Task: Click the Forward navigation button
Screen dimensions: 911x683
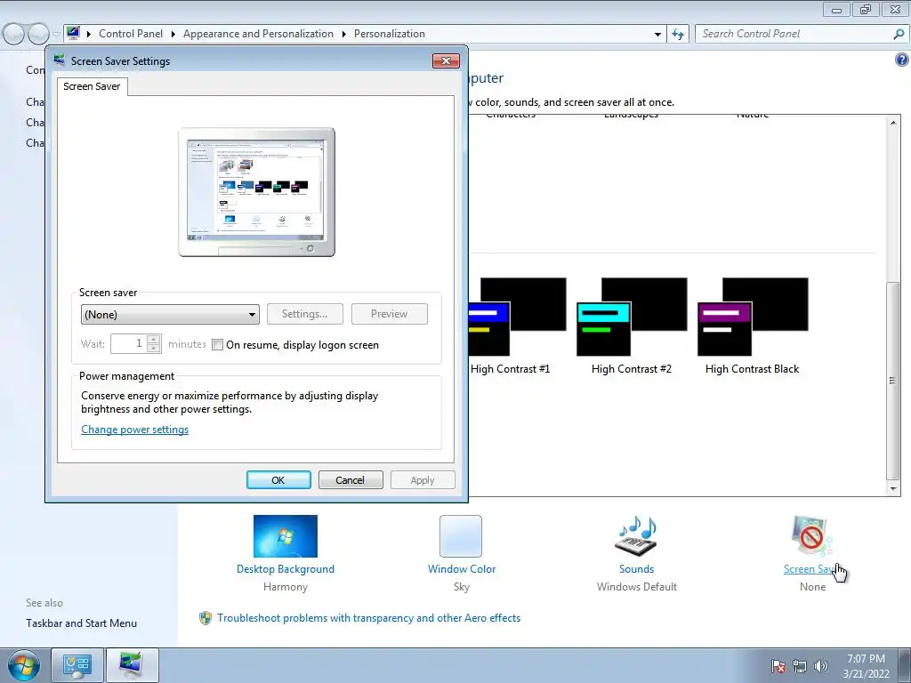Action: (x=38, y=35)
